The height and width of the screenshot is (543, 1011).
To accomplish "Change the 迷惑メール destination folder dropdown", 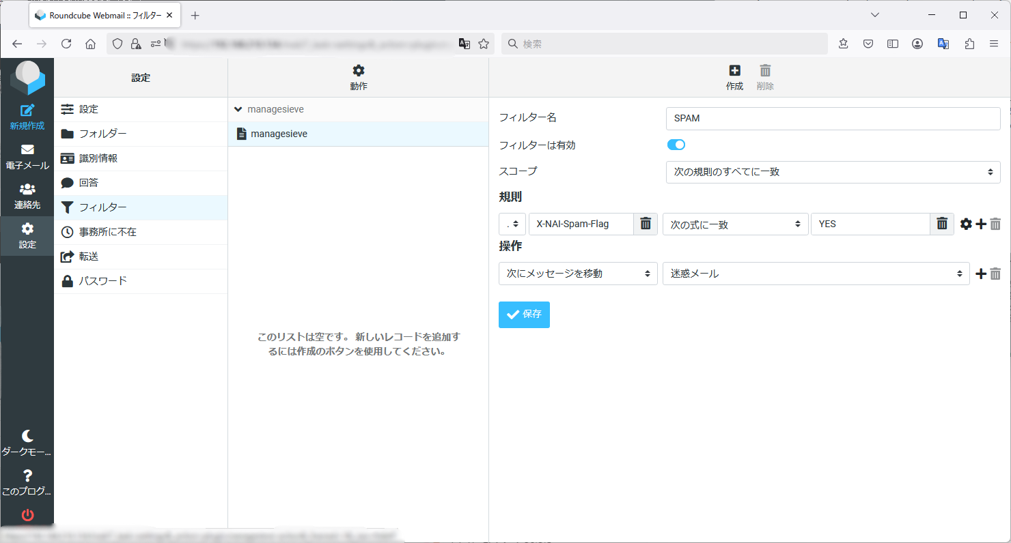I will [815, 274].
